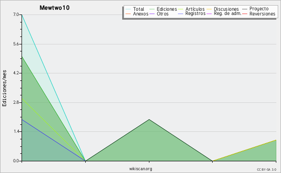Click the 0.0 y-axis value
Image resolution: width=281 pixels, height=173 pixels.
(x=16, y=161)
